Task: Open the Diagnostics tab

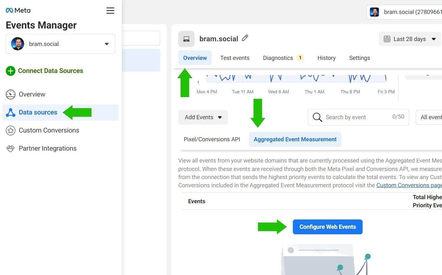Action: (283, 58)
